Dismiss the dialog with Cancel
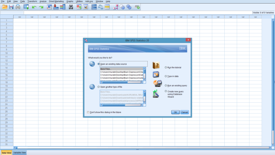This screenshot has height=155, width=275. pos(185,112)
